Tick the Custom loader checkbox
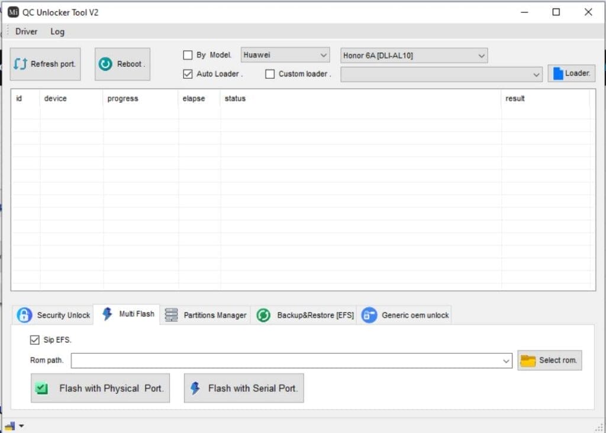 (270, 74)
